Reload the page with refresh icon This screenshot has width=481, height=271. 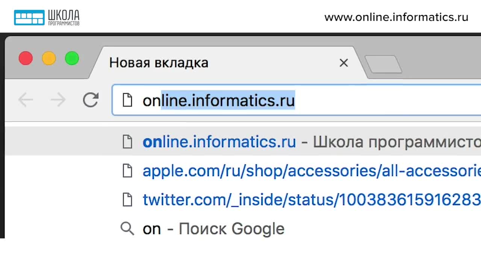91,100
